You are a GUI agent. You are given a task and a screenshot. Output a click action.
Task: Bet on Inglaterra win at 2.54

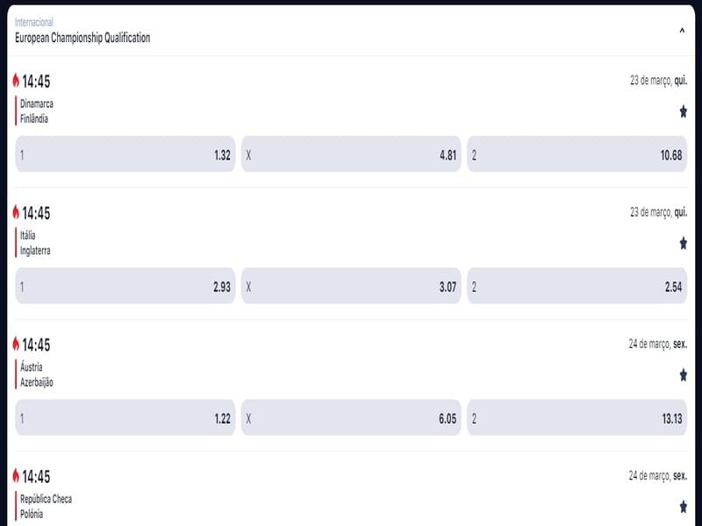point(577,286)
